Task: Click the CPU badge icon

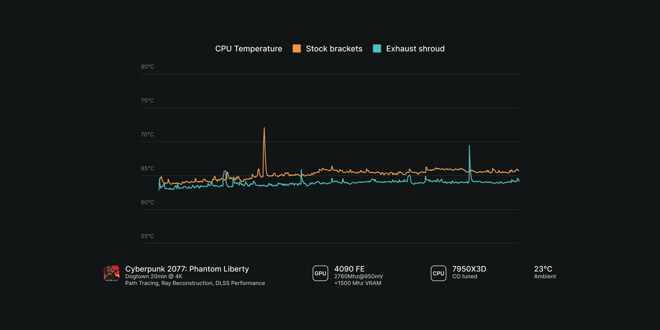Action: pos(438,273)
